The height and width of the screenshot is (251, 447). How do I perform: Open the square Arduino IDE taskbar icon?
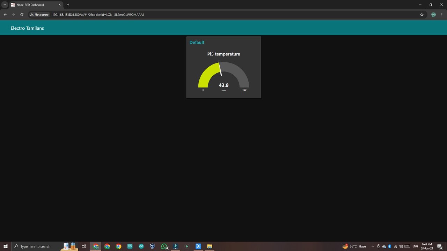[x=130, y=246]
